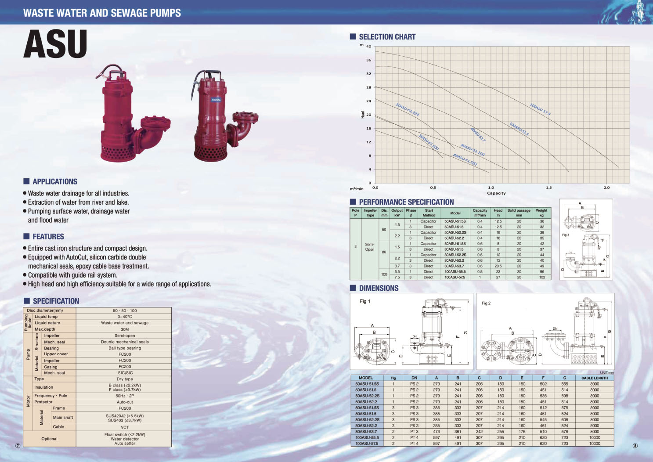The width and height of the screenshot is (653, 462).
Task: Select the large "ASU" product name
Action: [x=55, y=44]
